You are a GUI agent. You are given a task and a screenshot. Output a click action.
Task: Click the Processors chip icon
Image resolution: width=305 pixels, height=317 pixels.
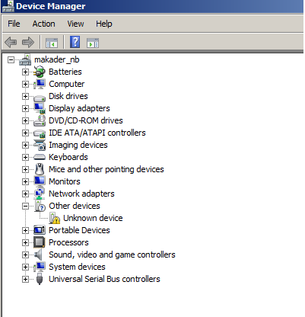pos(40,242)
